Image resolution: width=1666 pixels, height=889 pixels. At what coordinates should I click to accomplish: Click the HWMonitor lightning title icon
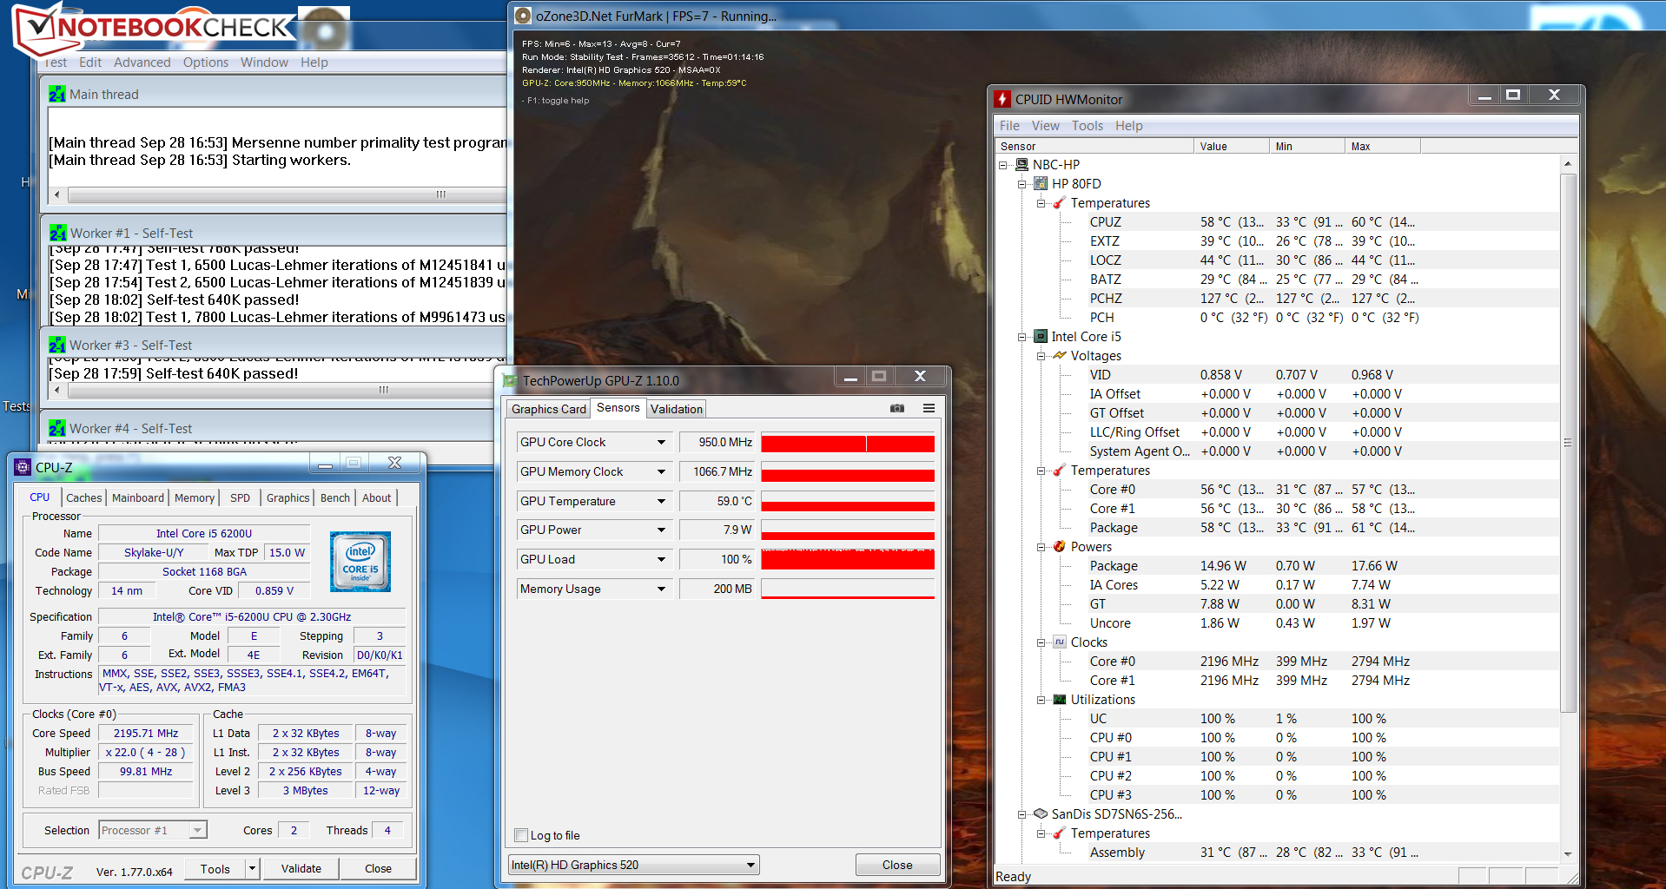(x=1002, y=99)
